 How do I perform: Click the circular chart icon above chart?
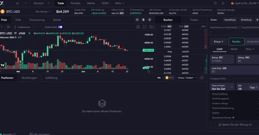pos(137,20)
